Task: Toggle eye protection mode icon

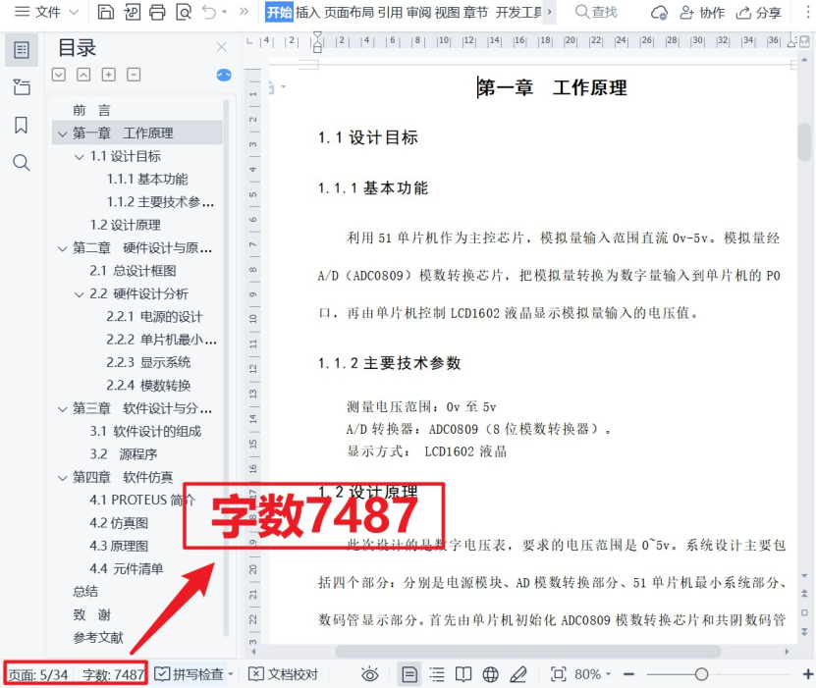Action: [370, 674]
